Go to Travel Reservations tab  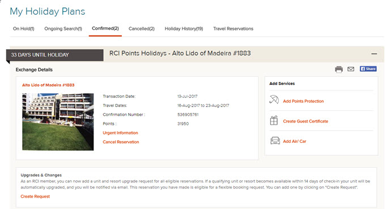click(x=233, y=29)
